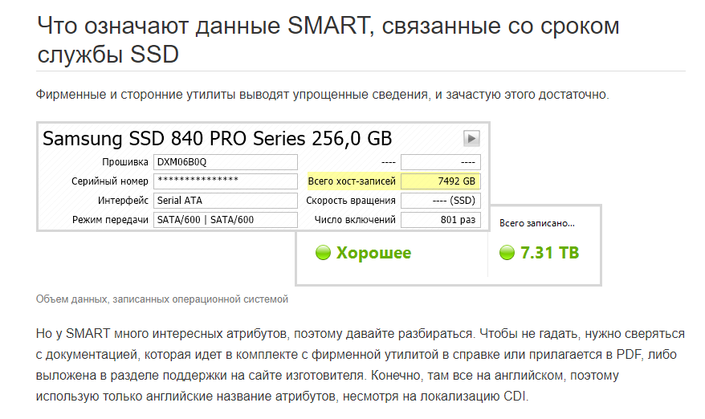Select the firmware field showing DXM06B0Q
The width and height of the screenshot is (705, 419).
coord(226,162)
